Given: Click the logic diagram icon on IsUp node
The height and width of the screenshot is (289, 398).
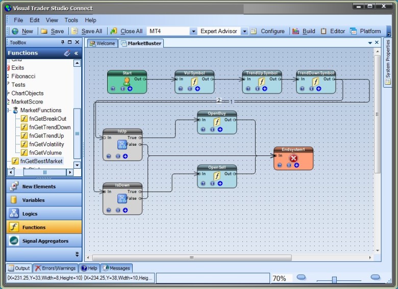Looking at the screenshot, I should [122, 144].
